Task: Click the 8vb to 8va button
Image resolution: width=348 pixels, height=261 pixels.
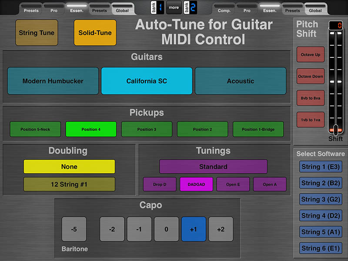Action: tap(311, 98)
